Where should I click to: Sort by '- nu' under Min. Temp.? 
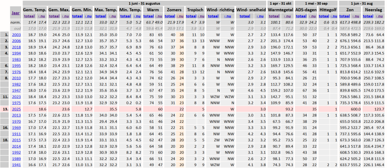(137, 16)
